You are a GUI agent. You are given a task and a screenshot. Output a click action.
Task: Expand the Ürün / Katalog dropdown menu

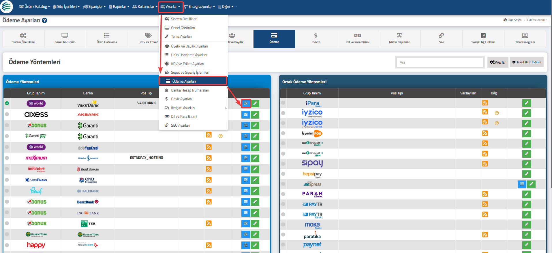point(34,7)
